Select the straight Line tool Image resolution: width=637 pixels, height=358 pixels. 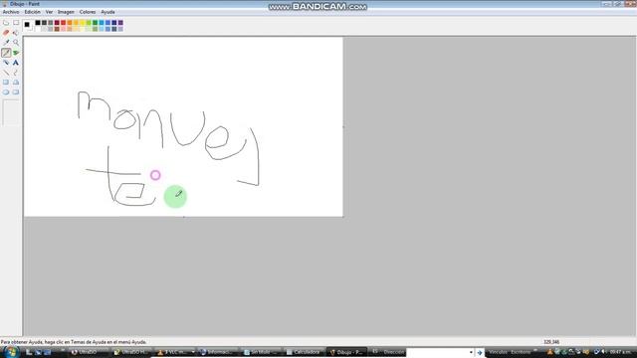coord(6,73)
